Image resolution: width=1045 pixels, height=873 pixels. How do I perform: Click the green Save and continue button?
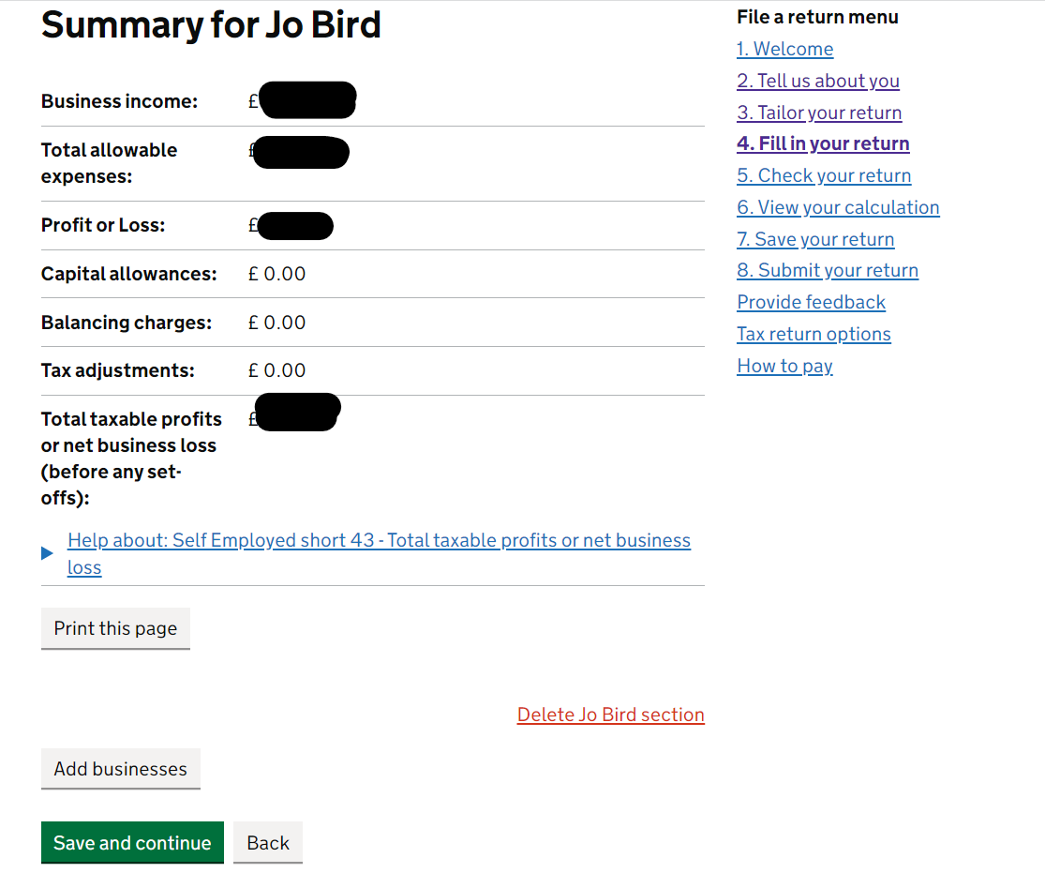point(133,843)
